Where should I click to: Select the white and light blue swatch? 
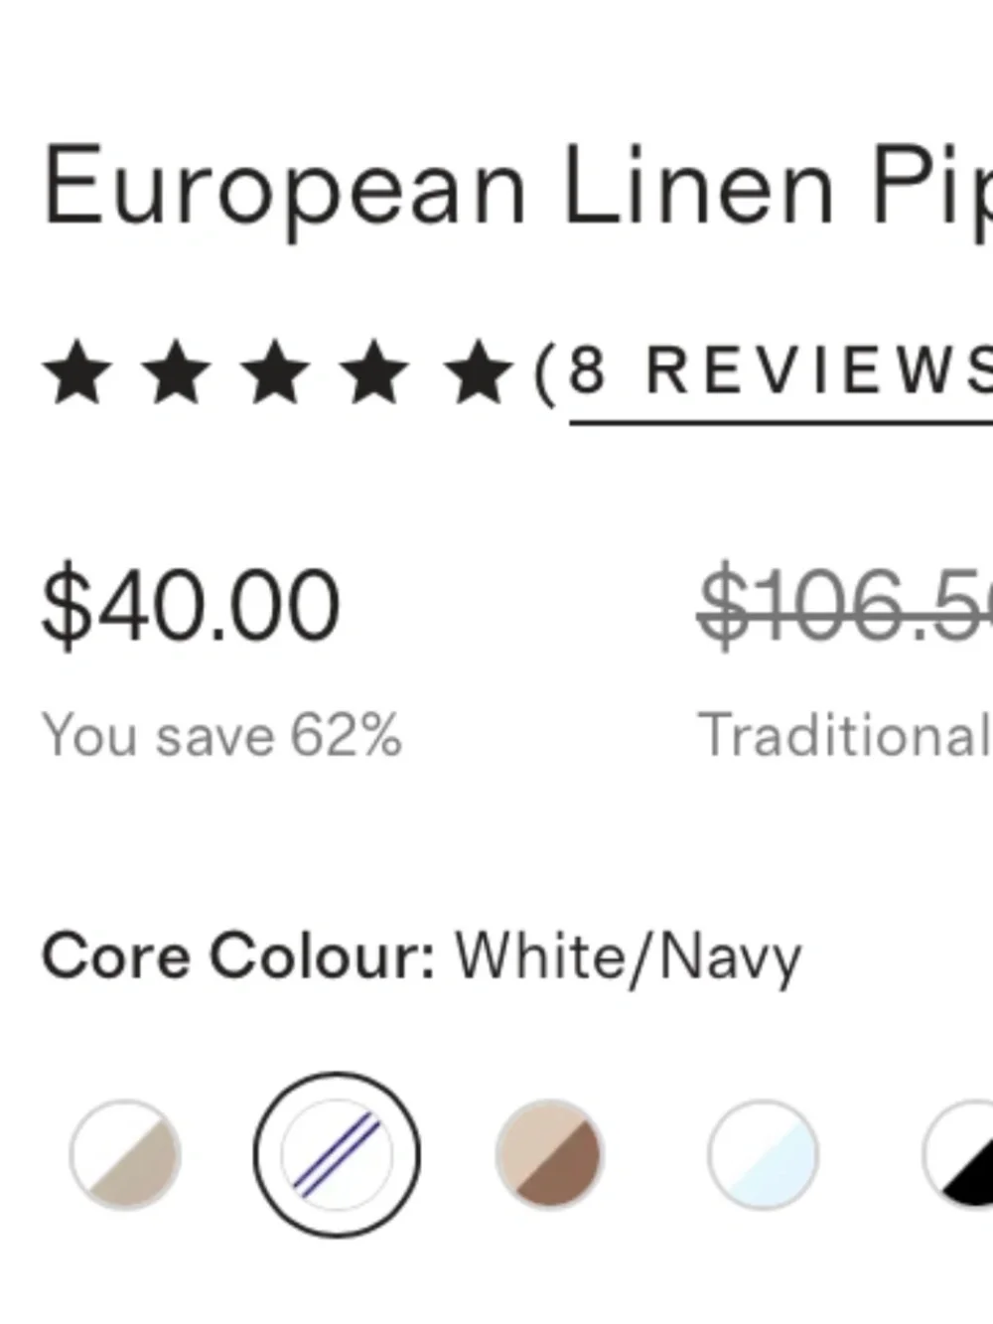click(763, 1155)
